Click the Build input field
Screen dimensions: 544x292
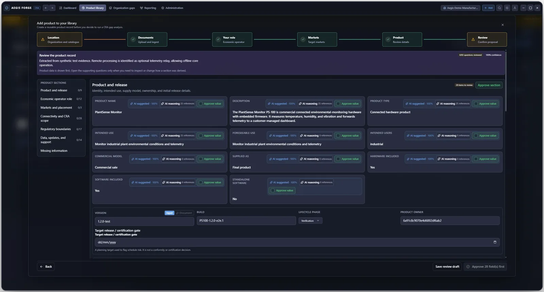(x=246, y=221)
